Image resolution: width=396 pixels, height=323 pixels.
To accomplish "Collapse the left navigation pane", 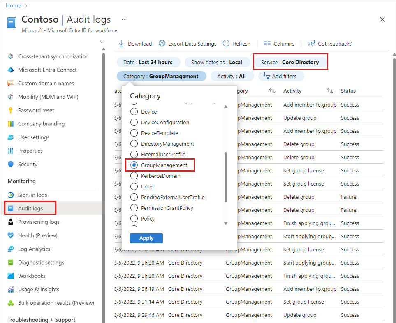I will pyautogui.click(x=102, y=41).
